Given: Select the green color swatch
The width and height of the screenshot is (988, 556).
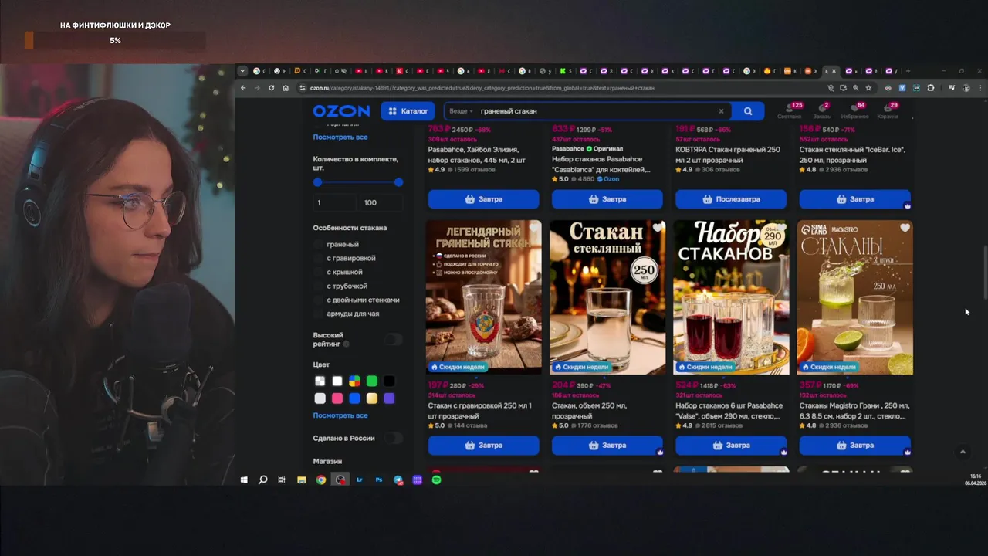Looking at the screenshot, I should (372, 381).
